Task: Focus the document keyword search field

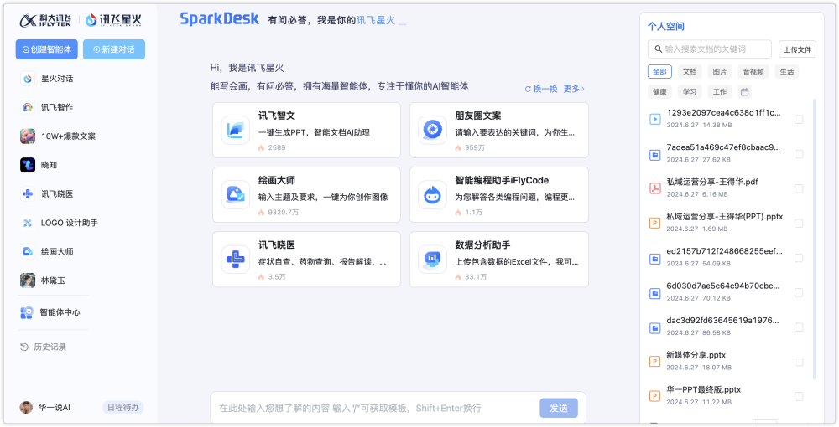Action: click(710, 49)
